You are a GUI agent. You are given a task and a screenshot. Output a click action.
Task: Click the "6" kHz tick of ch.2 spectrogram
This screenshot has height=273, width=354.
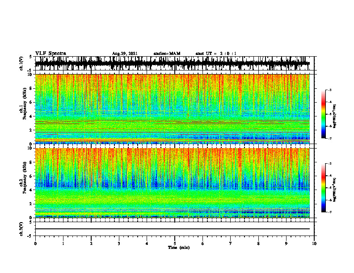(x=31, y=176)
